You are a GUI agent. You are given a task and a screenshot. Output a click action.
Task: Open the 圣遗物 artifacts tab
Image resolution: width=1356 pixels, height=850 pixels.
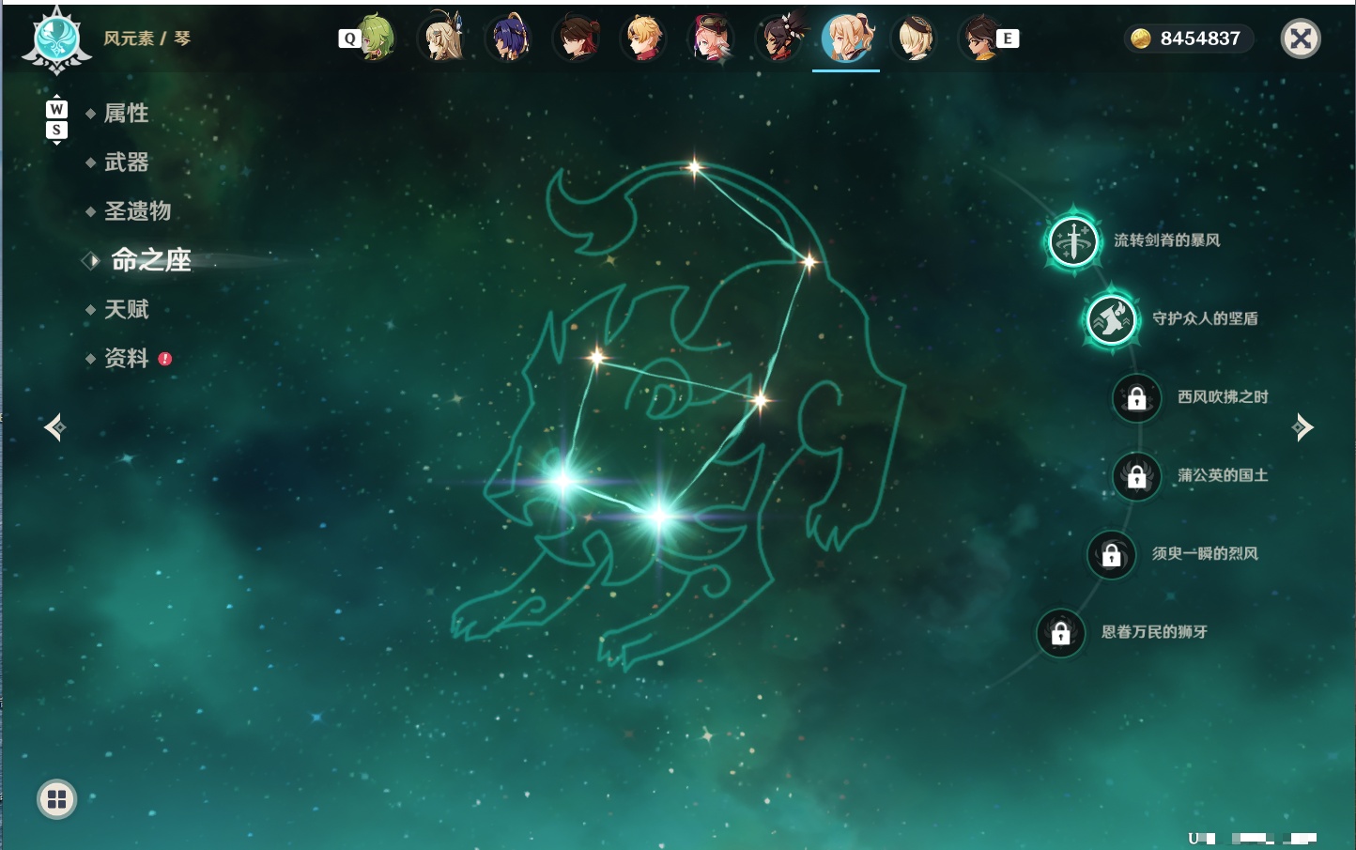[x=137, y=211]
